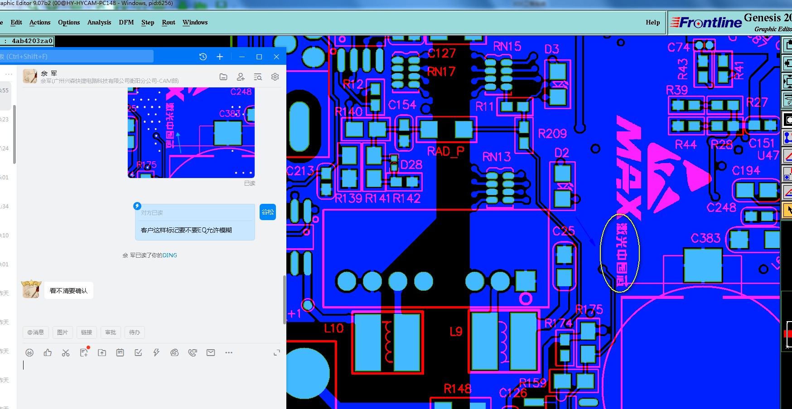Screen dimensions: 792x409
Task: Click ellipsis above the conversation list
Action: [9, 74]
